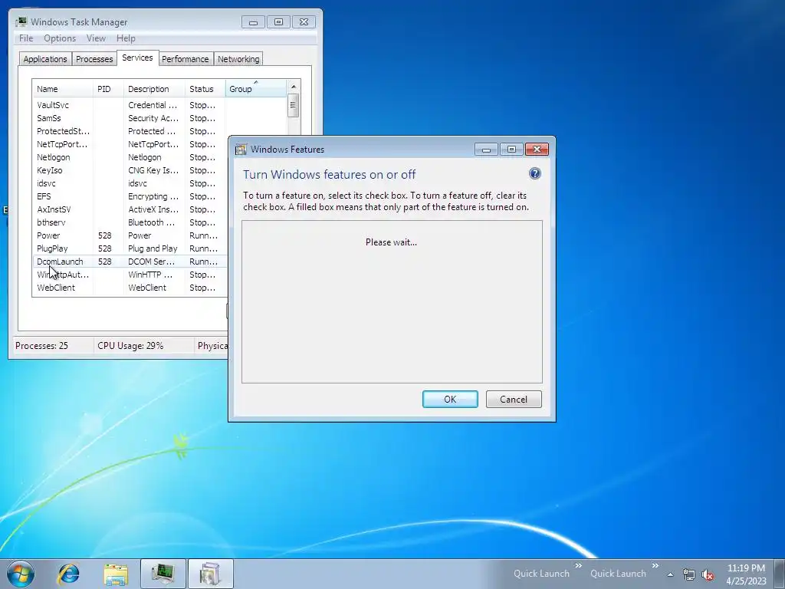Close the Windows Features dialog

pyautogui.click(x=537, y=150)
